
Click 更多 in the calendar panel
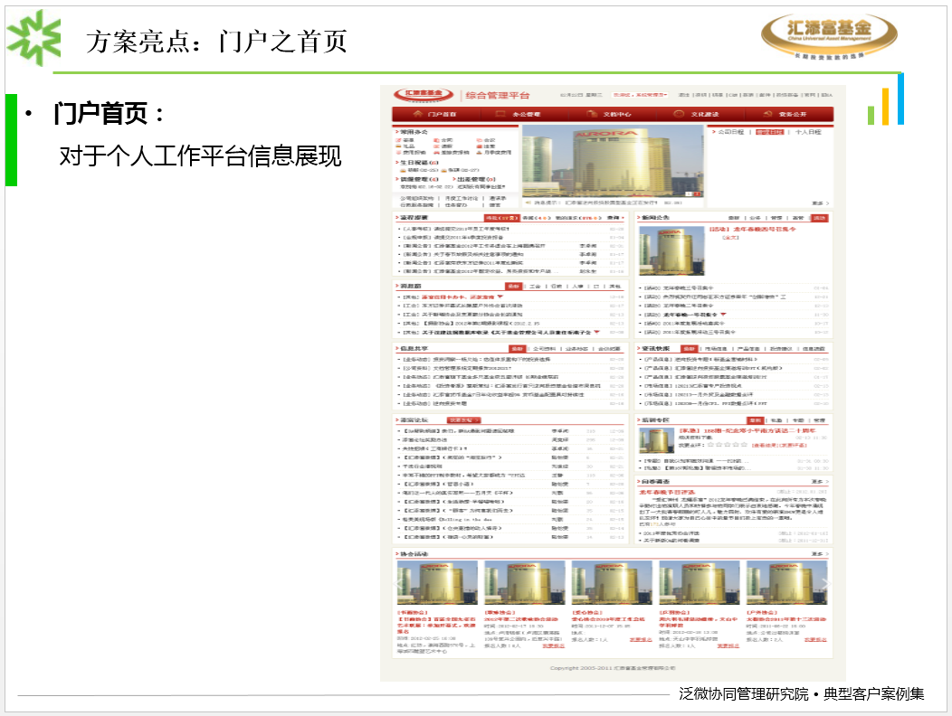coord(820,203)
